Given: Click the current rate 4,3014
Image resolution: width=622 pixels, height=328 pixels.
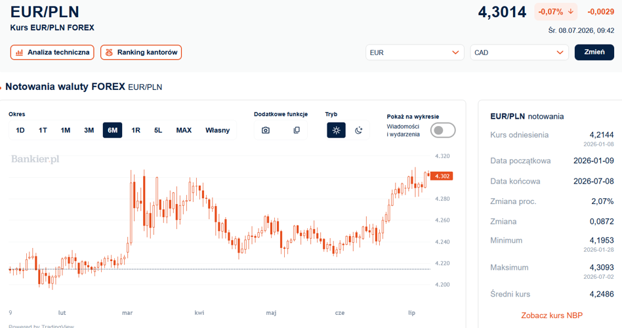Looking at the screenshot, I should click(502, 12).
